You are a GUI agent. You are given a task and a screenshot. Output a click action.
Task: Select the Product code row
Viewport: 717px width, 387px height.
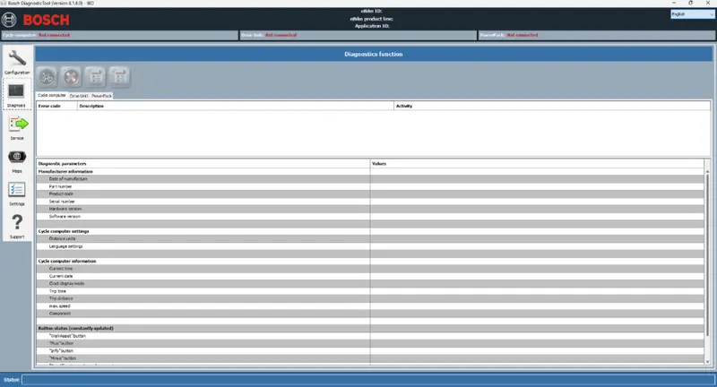pyautogui.click(x=370, y=193)
